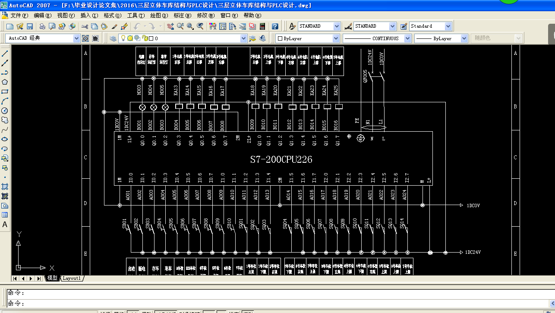Image resolution: width=555 pixels, height=313 pixels.
Task: Click Make Object's Layer Current button
Action: (252, 38)
